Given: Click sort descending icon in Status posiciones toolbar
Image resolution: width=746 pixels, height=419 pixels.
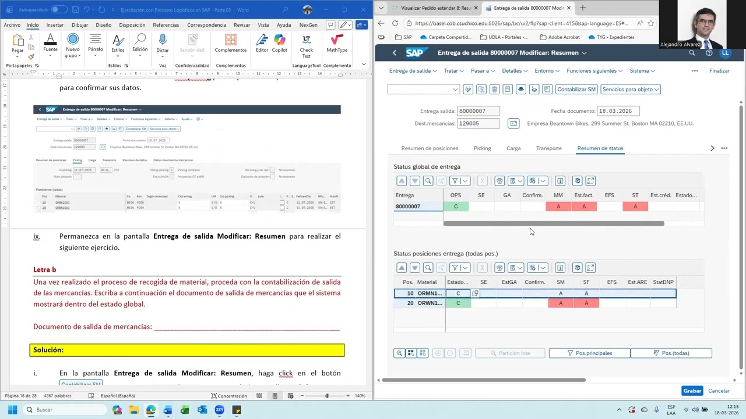Looking at the screenshot, I should (x=415, y=268).
